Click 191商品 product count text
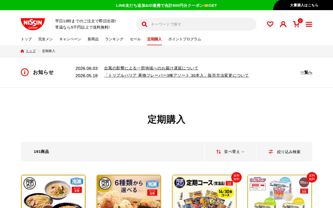333x208 pixels. click(41, 152)
